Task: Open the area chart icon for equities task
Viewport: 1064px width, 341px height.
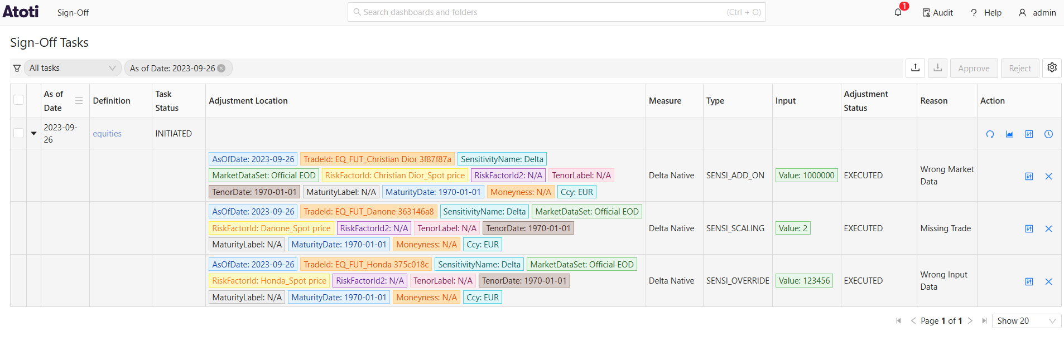Action: (1009, 134)
